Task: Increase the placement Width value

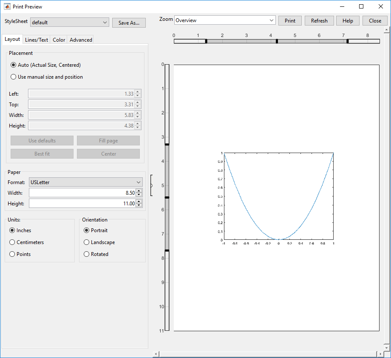Action: coord(138,113)
